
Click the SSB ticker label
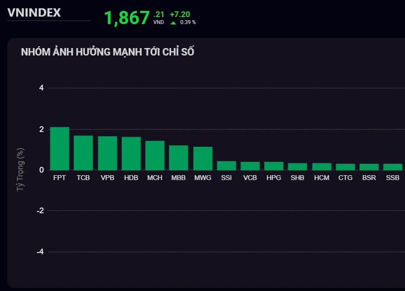point(393,178)
